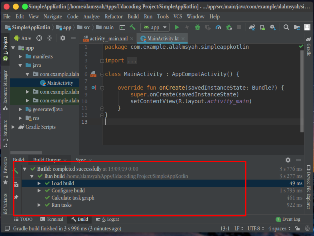This screenshot has width=314, height=236.
Task: Start Debug app with bug icon
Action: tap(198, 27)
